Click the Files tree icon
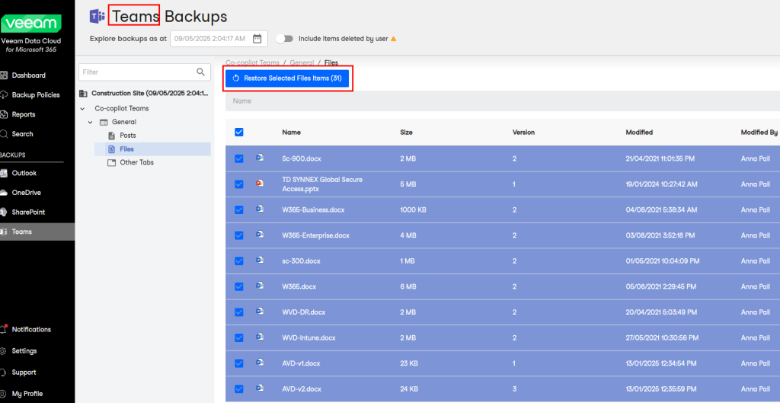The width and height of the screenshot is (780, 403). click(111, 149)
